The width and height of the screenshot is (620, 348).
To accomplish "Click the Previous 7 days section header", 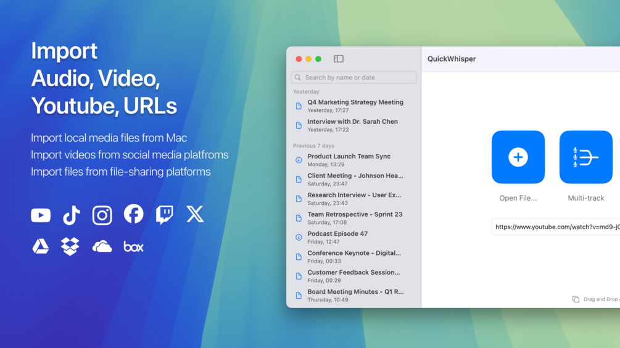I will click(313, 145).
